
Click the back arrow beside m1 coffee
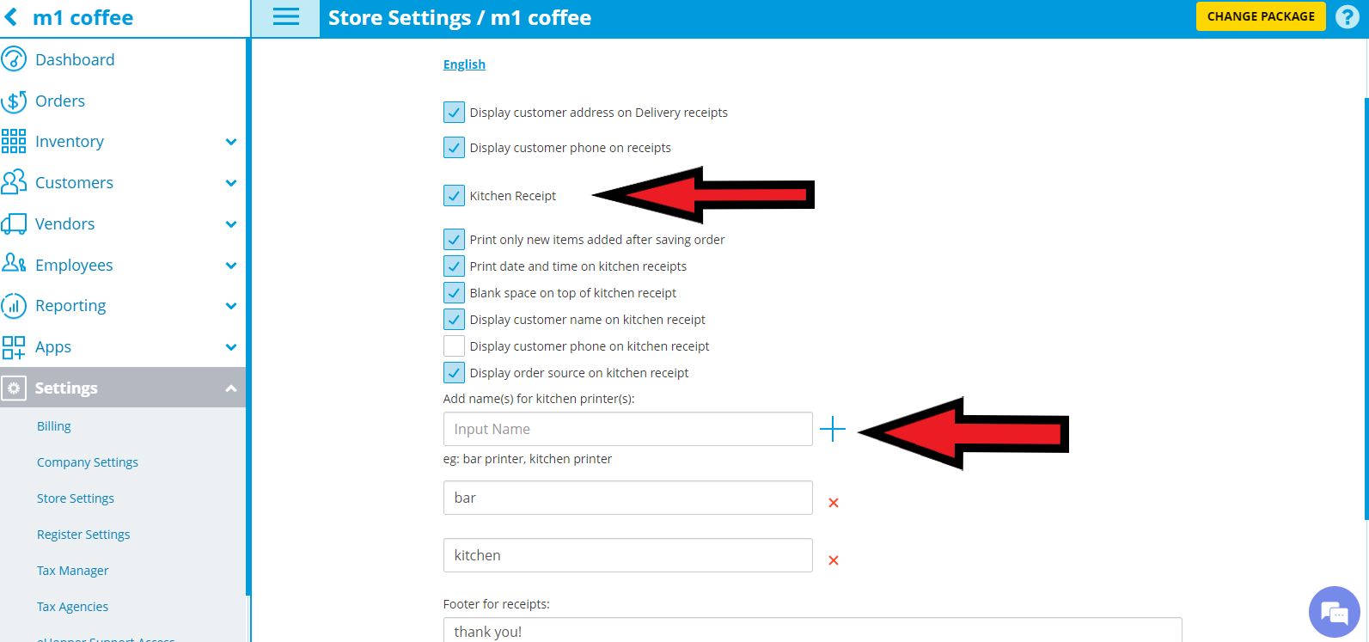coord(11,17)
